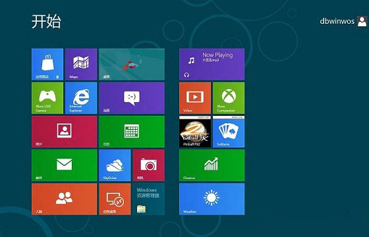Open the Messaging smiley chat tile
Viewport: 369px width, 237px height.
pos(132,98)
